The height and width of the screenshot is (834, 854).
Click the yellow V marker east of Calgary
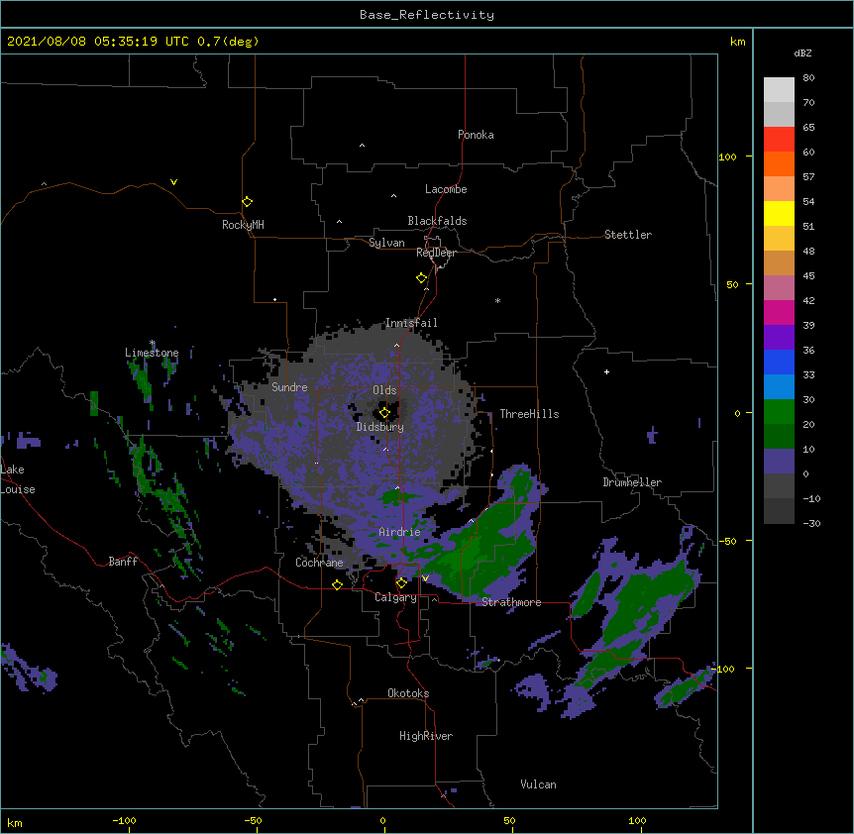425,578
